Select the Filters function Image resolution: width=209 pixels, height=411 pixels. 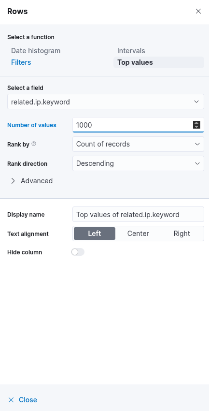(x=21, y=62)
